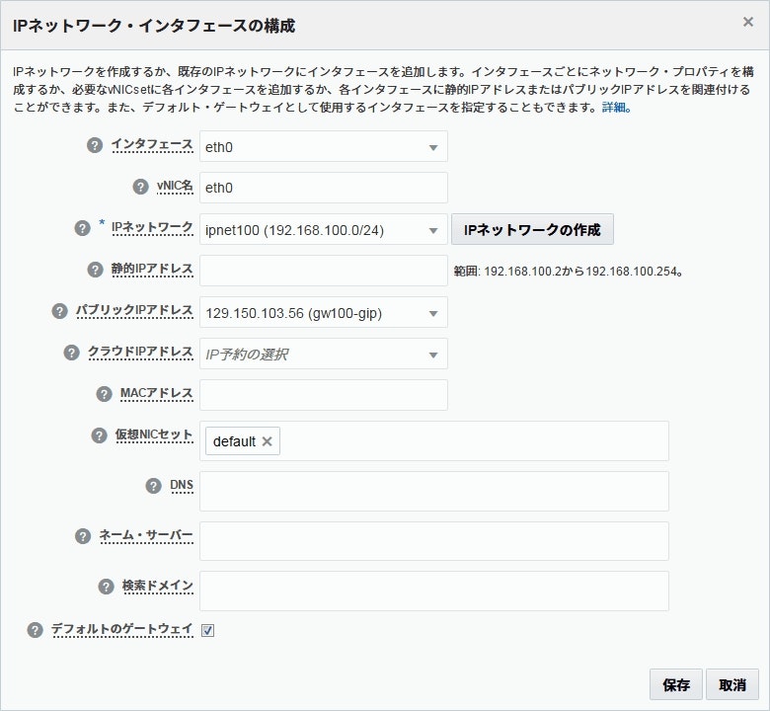Click the MACアドレス field label
The width and height of the screenshot is (770, 711).
pos(157,393)
